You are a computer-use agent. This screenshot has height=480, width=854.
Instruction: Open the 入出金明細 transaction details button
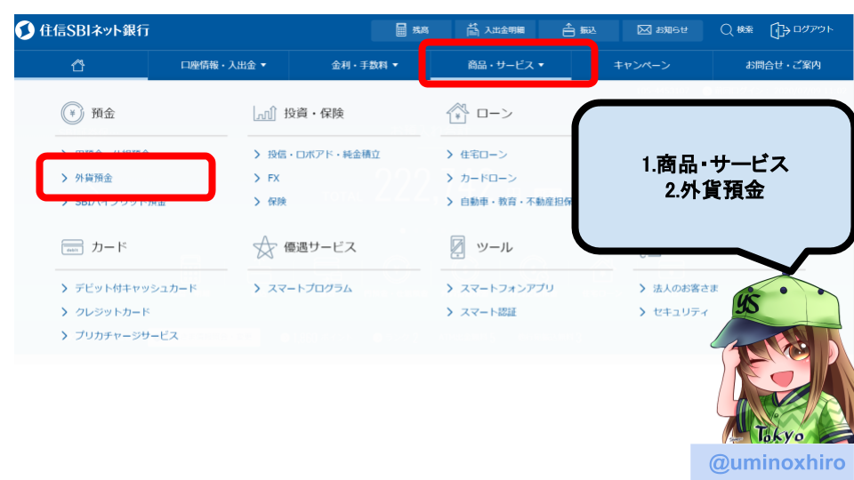point(495,30)
